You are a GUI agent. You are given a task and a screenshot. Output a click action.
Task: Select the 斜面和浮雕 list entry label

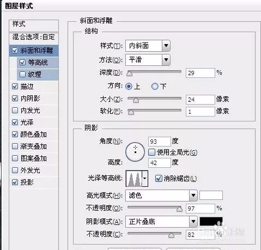coord(37,51)
